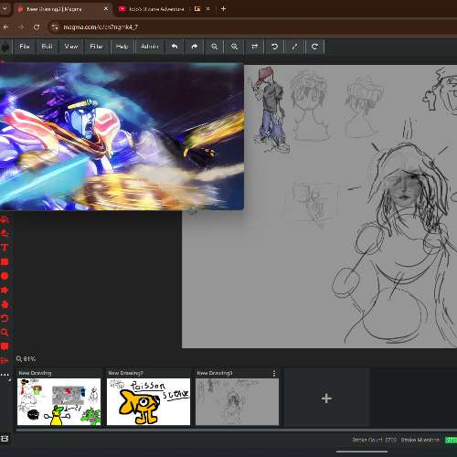Select the Zoom tool in left sidebar
Viewport: 457px width, 457px height.
[x=5, y=333]
